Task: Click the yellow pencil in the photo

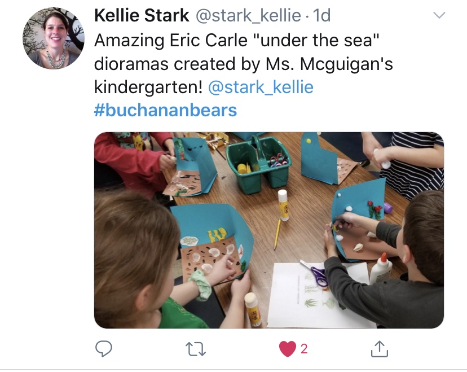Action: coord(277,234)
